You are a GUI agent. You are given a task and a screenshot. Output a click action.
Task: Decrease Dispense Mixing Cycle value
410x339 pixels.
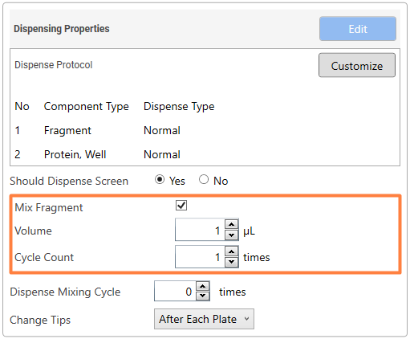click(x=203, y=296)
